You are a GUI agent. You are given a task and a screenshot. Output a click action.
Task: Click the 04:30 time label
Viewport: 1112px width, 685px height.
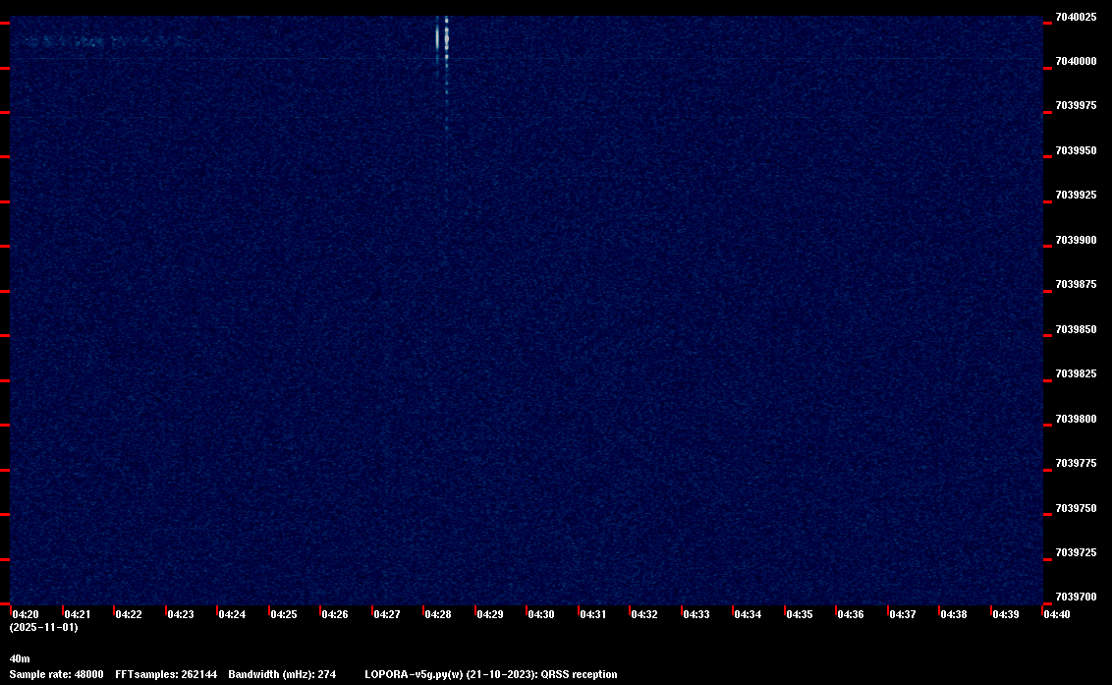(541, 614)
